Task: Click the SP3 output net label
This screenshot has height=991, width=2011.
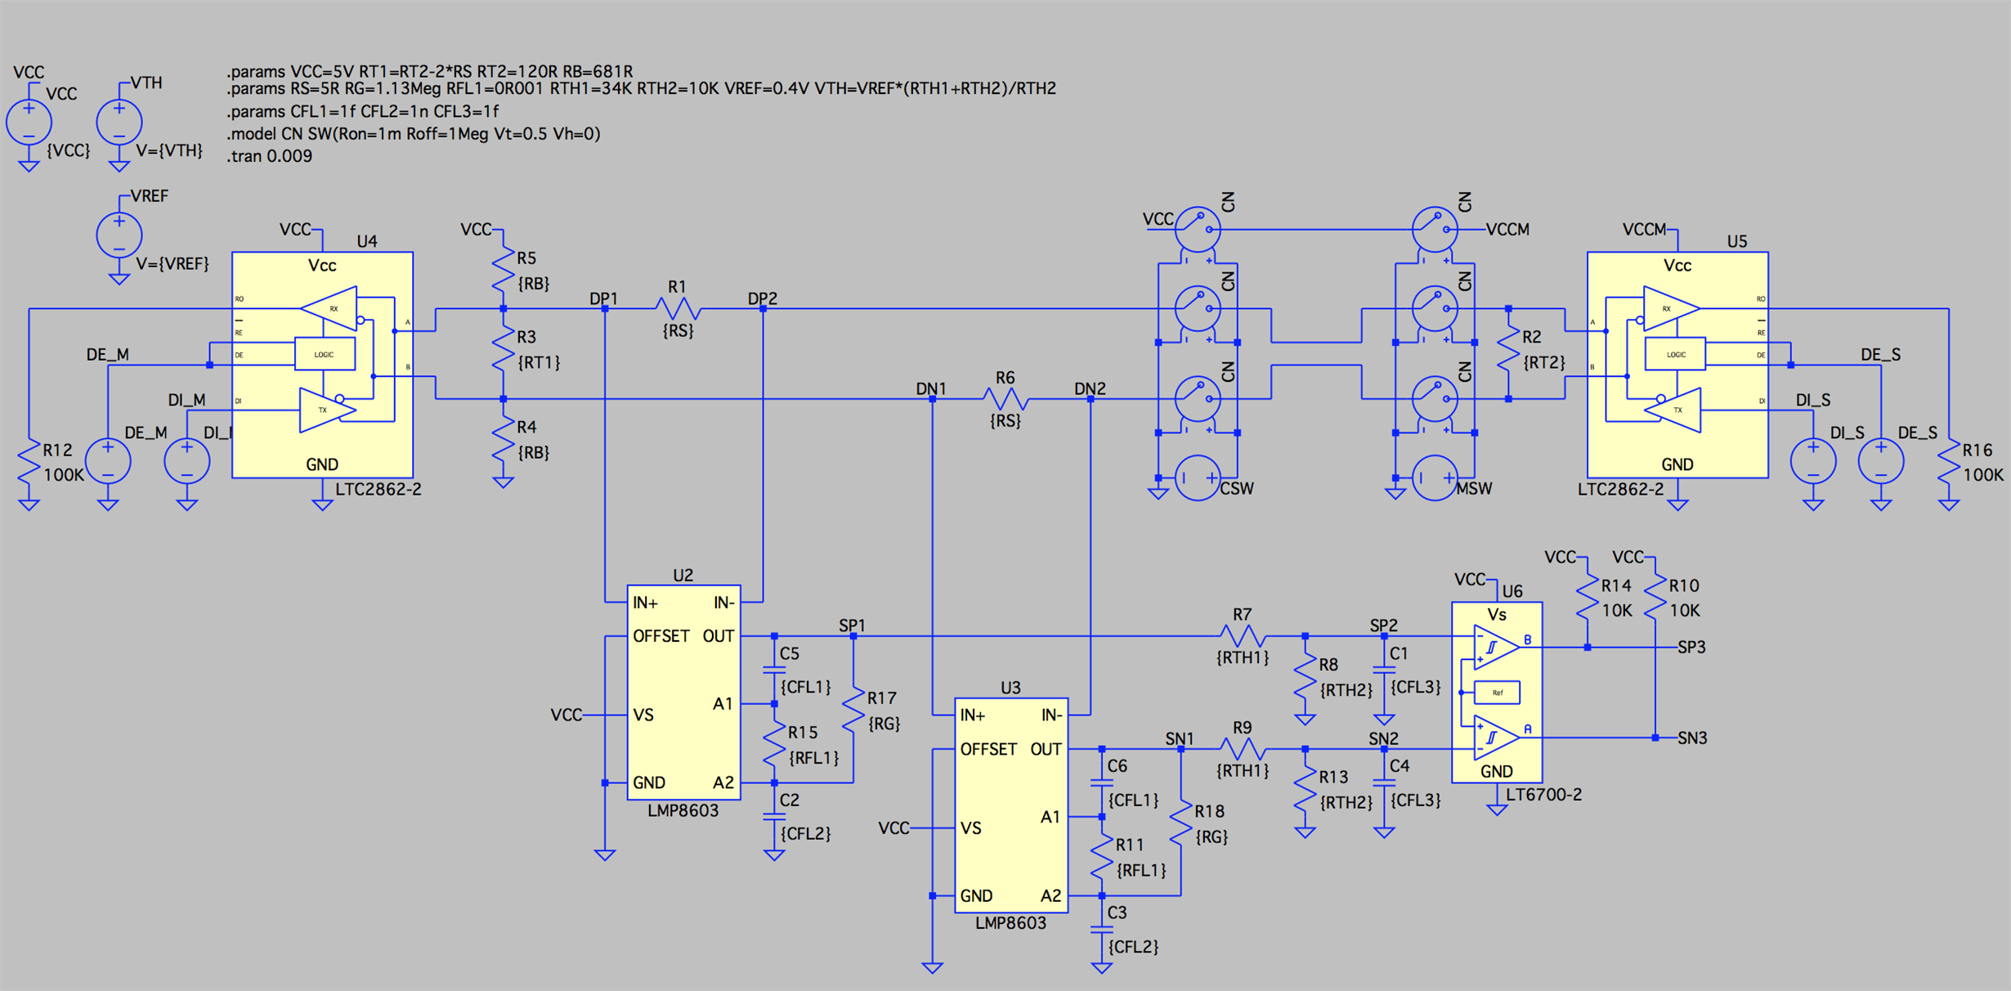Action: pos(1692,647)
